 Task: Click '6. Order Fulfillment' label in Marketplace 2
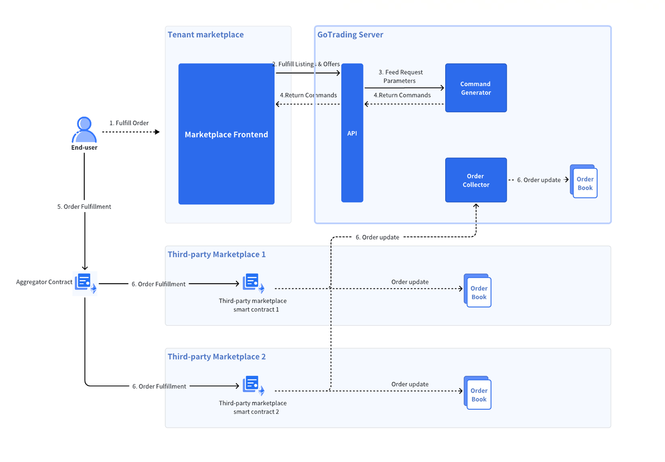(x=159, y=387)
